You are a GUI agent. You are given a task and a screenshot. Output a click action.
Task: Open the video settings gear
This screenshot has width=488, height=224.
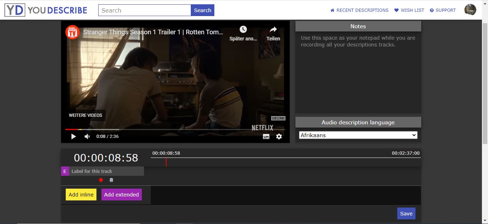(x=279, y=136)
